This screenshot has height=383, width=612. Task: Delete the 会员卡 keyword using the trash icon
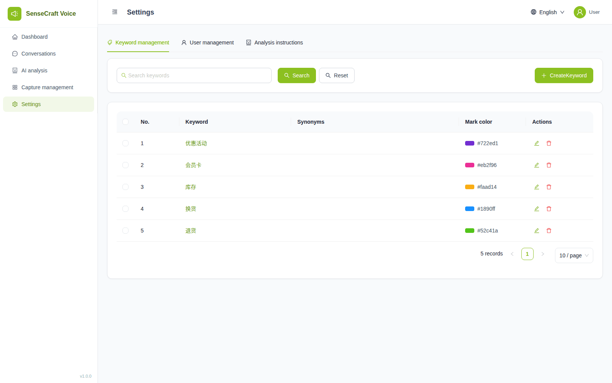[x=549, y=165]
